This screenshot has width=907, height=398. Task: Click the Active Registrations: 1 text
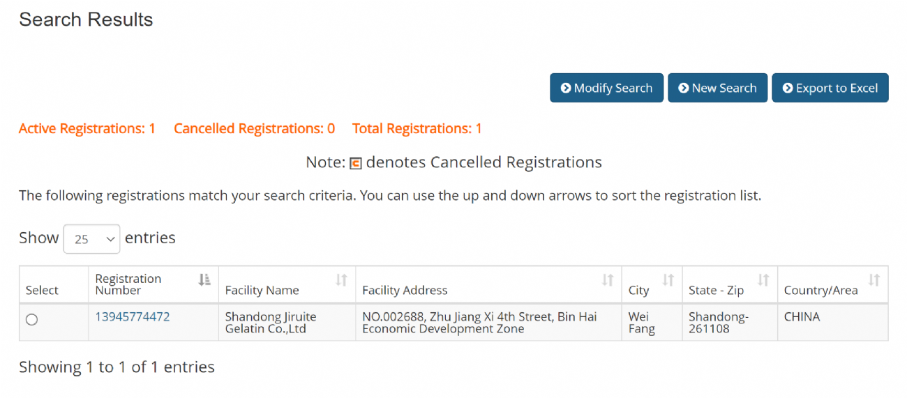point(87,128)
